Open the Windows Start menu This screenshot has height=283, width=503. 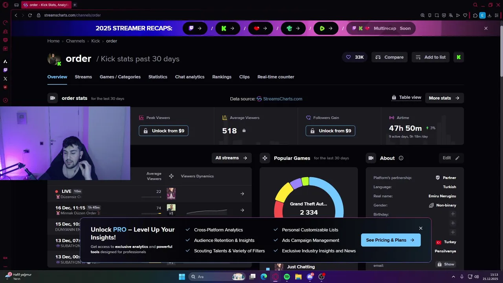(182, 277)
